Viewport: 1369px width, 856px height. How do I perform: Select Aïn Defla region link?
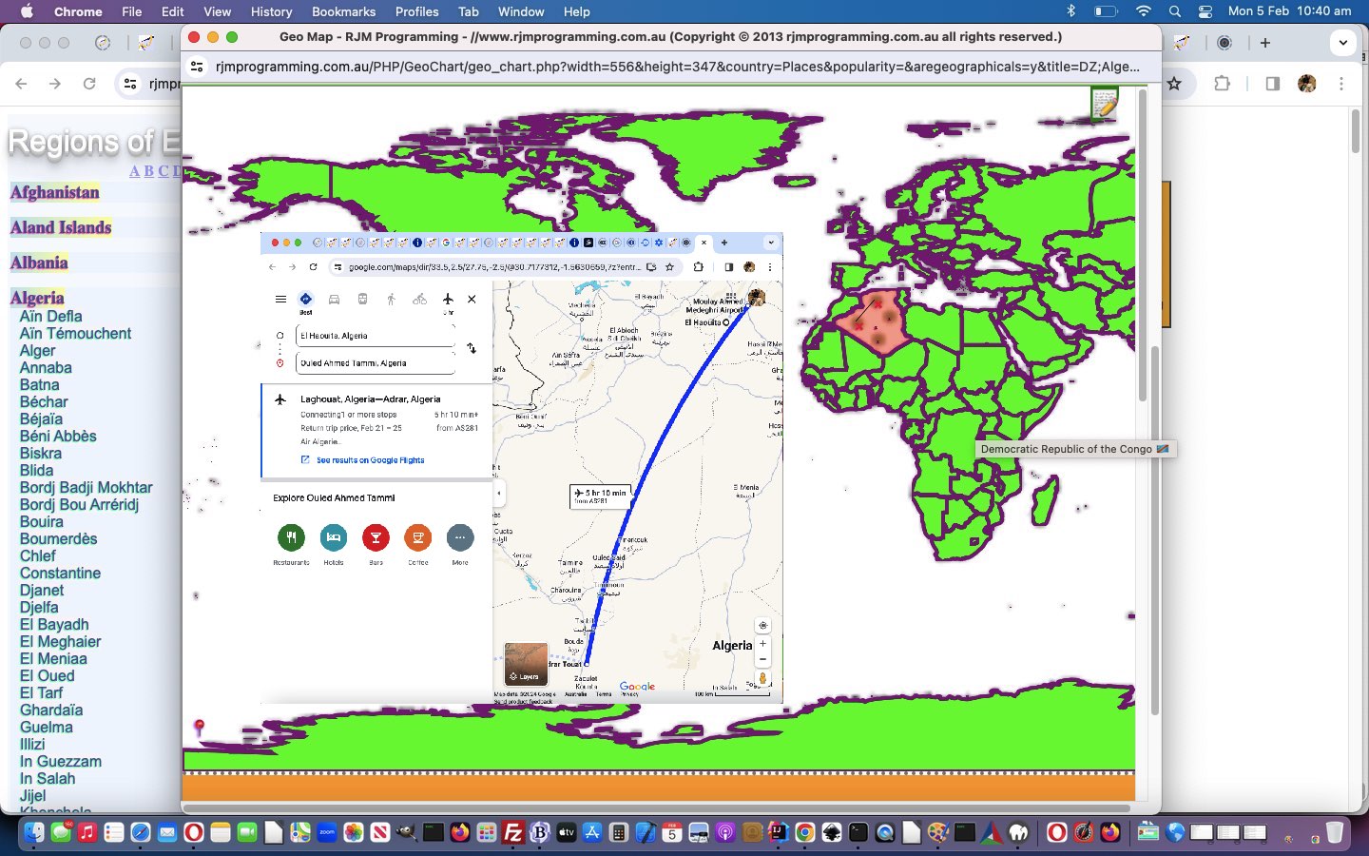(x=51, y=317)
